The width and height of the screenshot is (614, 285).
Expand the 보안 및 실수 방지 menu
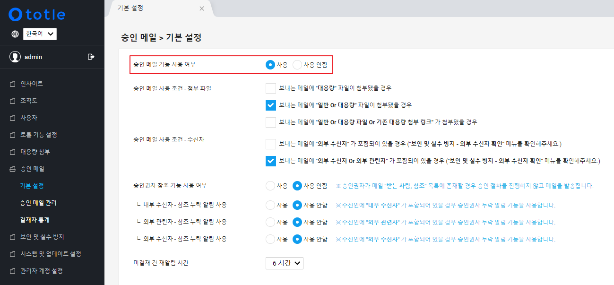pyautogui.click(x=42, y=237)
